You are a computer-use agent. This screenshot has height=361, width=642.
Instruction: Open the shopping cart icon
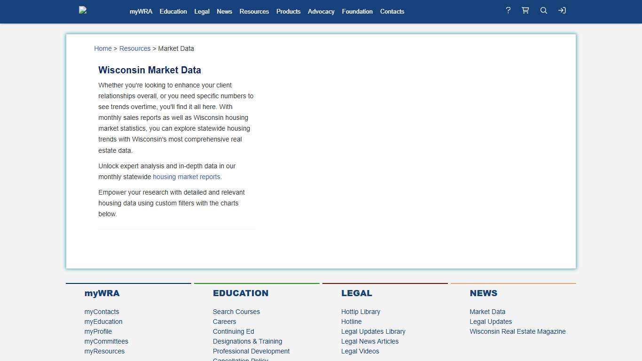click(525, 10)
